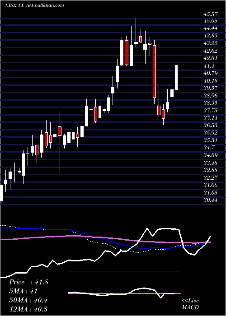Click the tallest red candlestick body
The width and height of the screenshot is (226, 316).
155,71
